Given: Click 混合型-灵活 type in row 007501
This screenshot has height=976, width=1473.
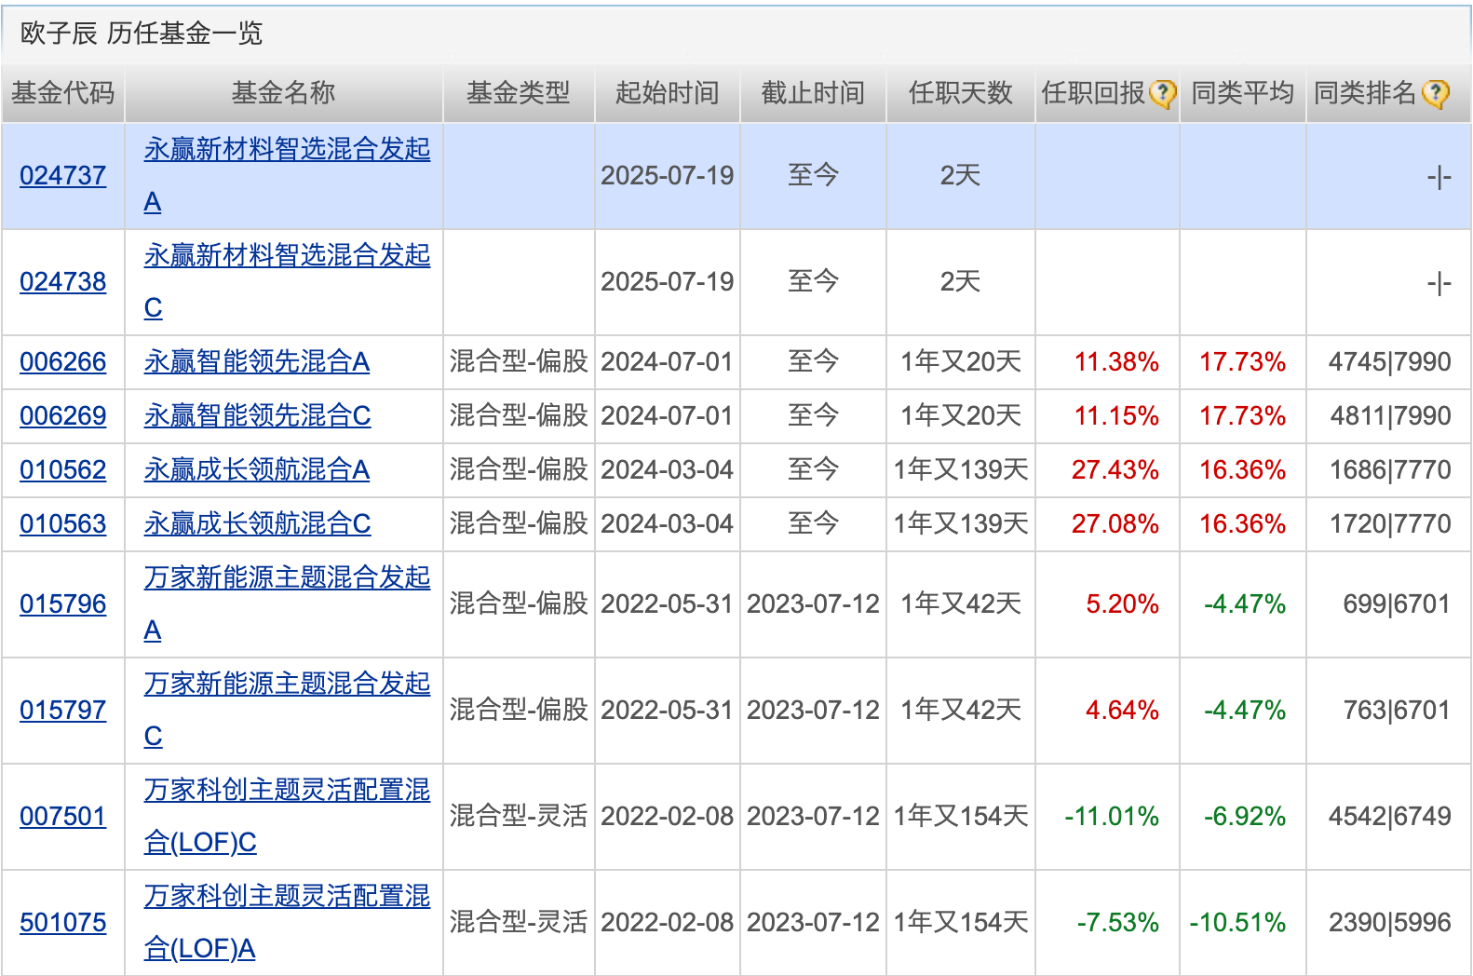Looking at the screenshot, I should [x=519, y=816].
